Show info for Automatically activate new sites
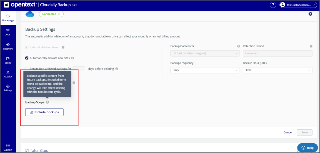320x153 pixels. click(x=72, y=58)
